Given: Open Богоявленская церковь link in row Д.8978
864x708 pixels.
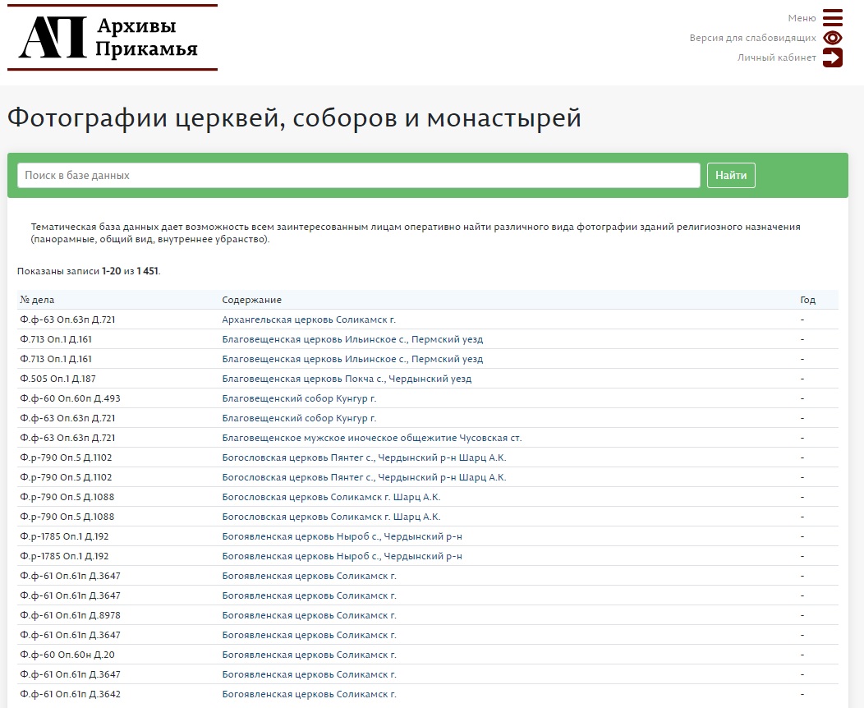Looking at the screenshot, I should tap(309, 615).
